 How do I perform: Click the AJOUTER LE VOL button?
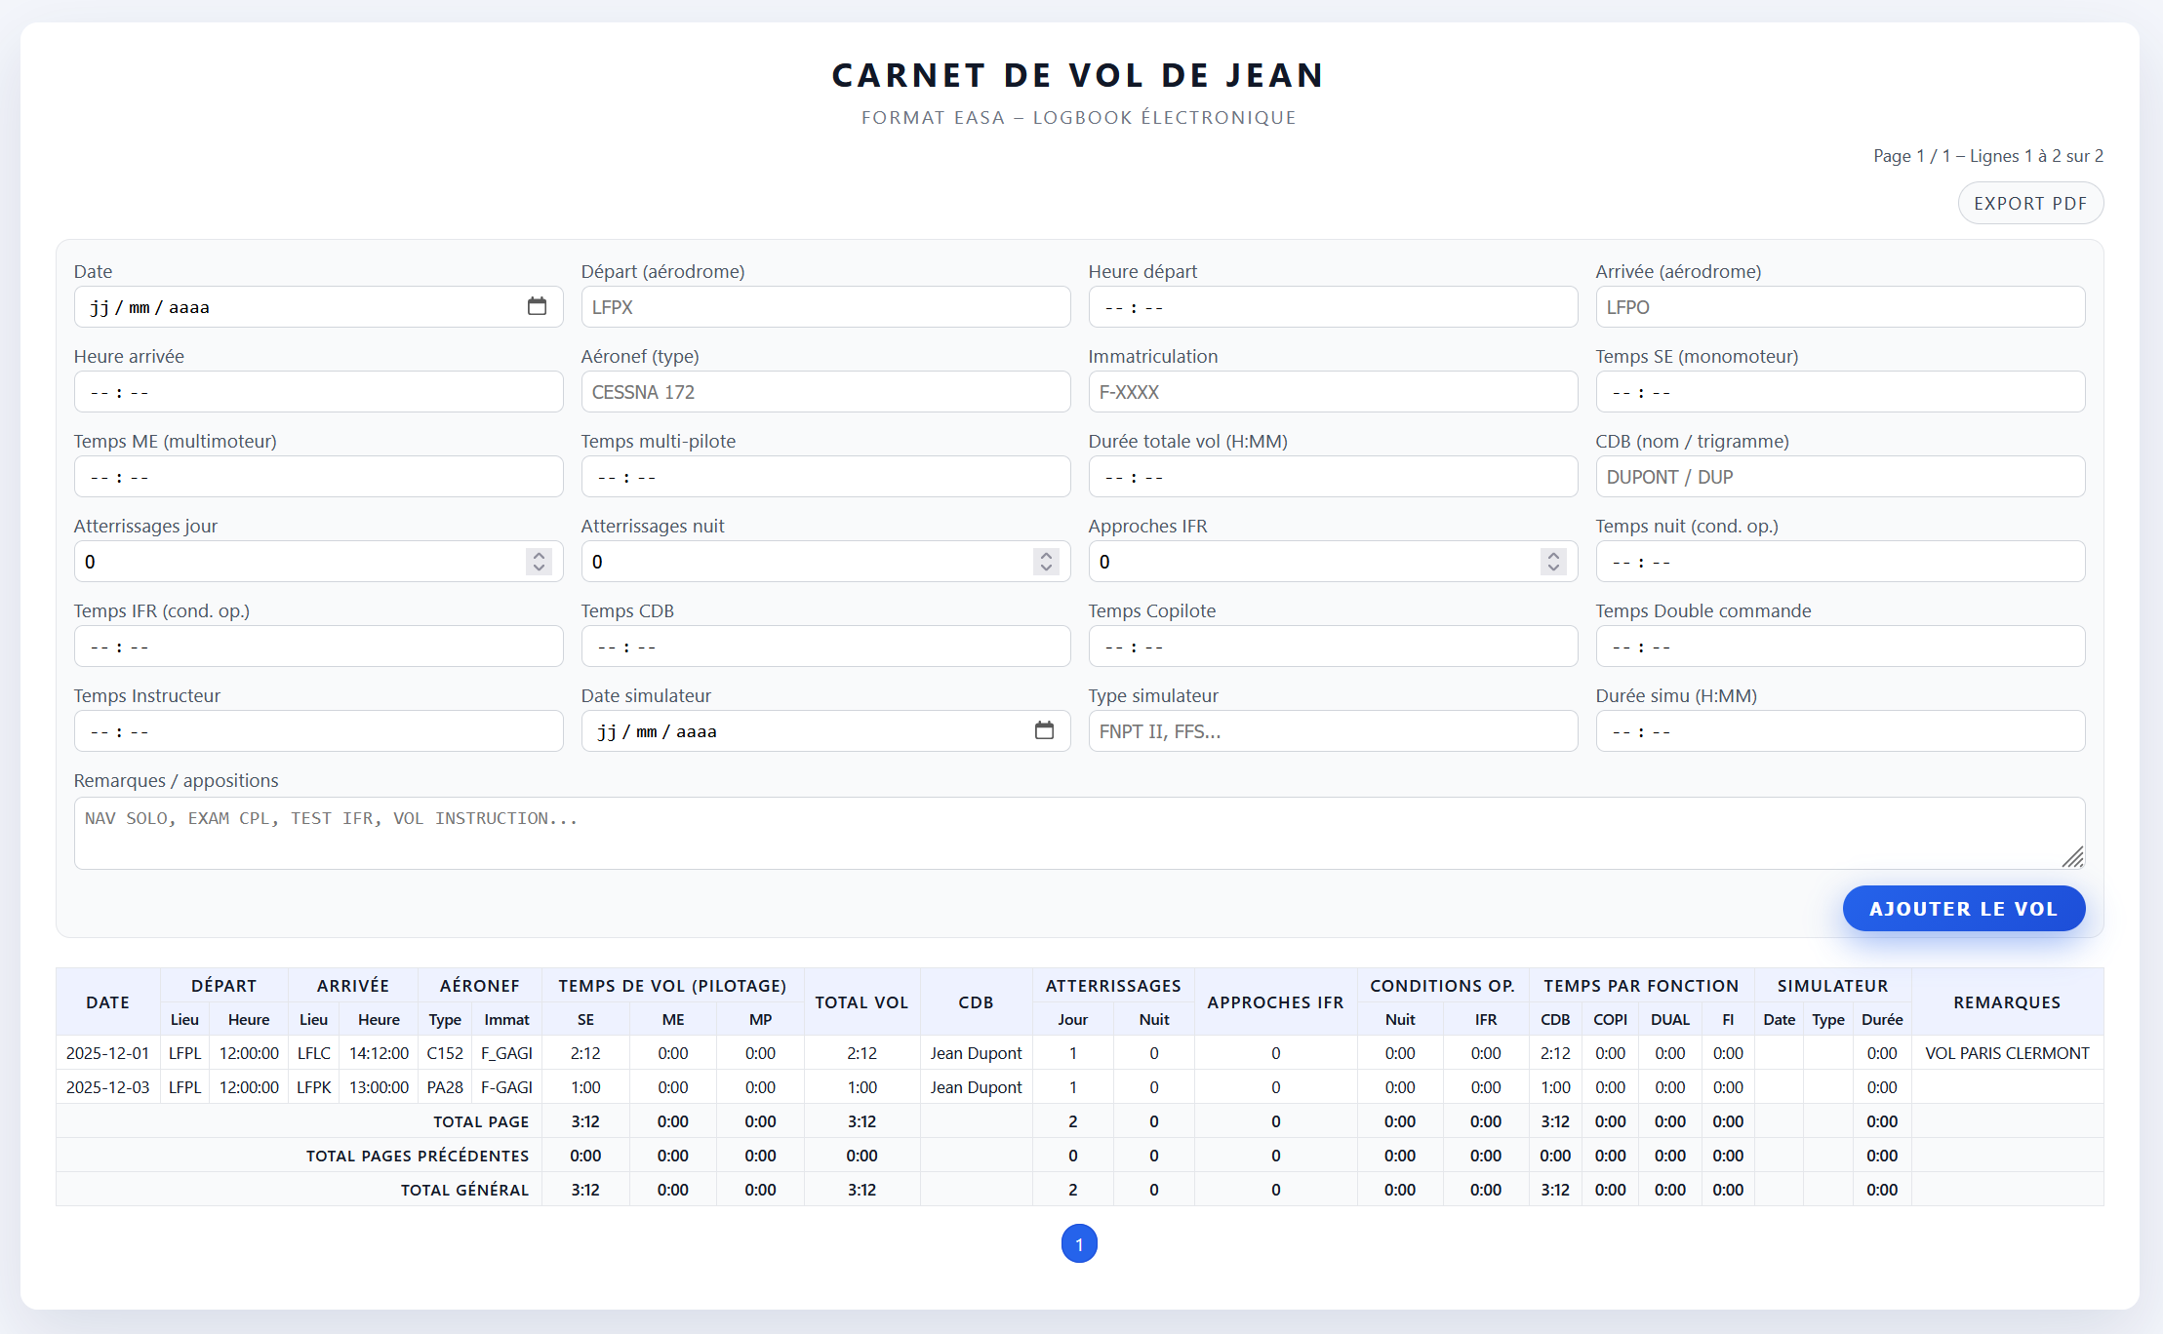[x=1964, y=908]
